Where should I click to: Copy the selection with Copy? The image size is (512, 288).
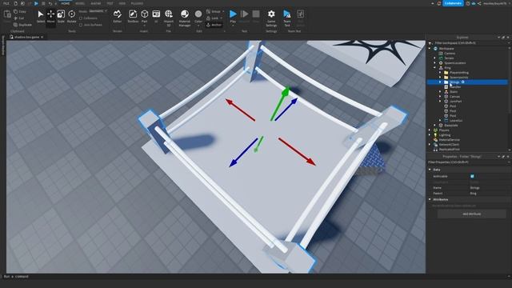(x=19, y=11)
